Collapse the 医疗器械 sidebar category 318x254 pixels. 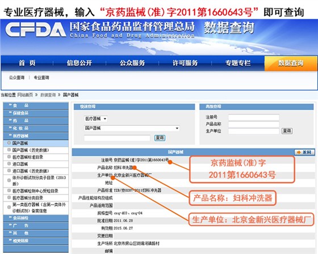pos(36,136)
